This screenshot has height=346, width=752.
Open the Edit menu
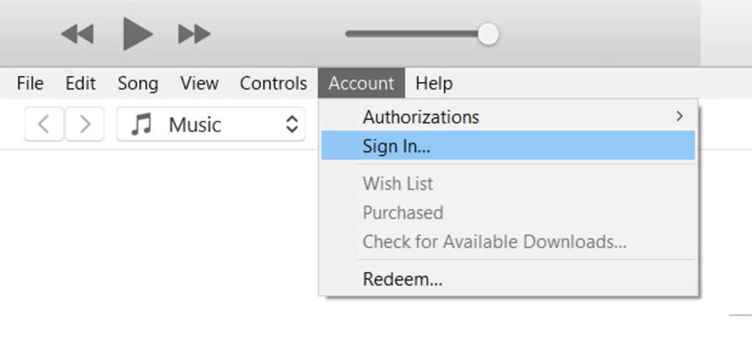pyautogui.click(x=81, y=83)
